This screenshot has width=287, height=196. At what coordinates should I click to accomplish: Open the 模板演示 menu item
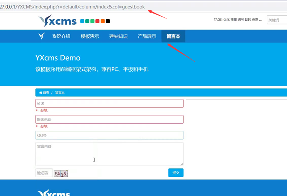pyautogui.click(x=90, y=36)
